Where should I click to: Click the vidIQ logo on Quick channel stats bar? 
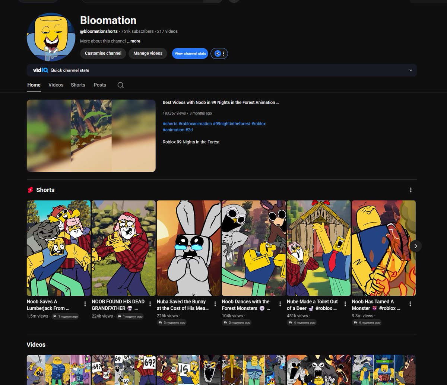coord(41,70)
